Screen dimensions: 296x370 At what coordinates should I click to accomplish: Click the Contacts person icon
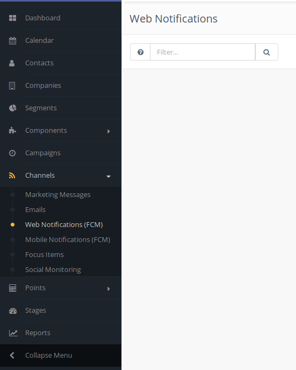click(x=12, y=63)
